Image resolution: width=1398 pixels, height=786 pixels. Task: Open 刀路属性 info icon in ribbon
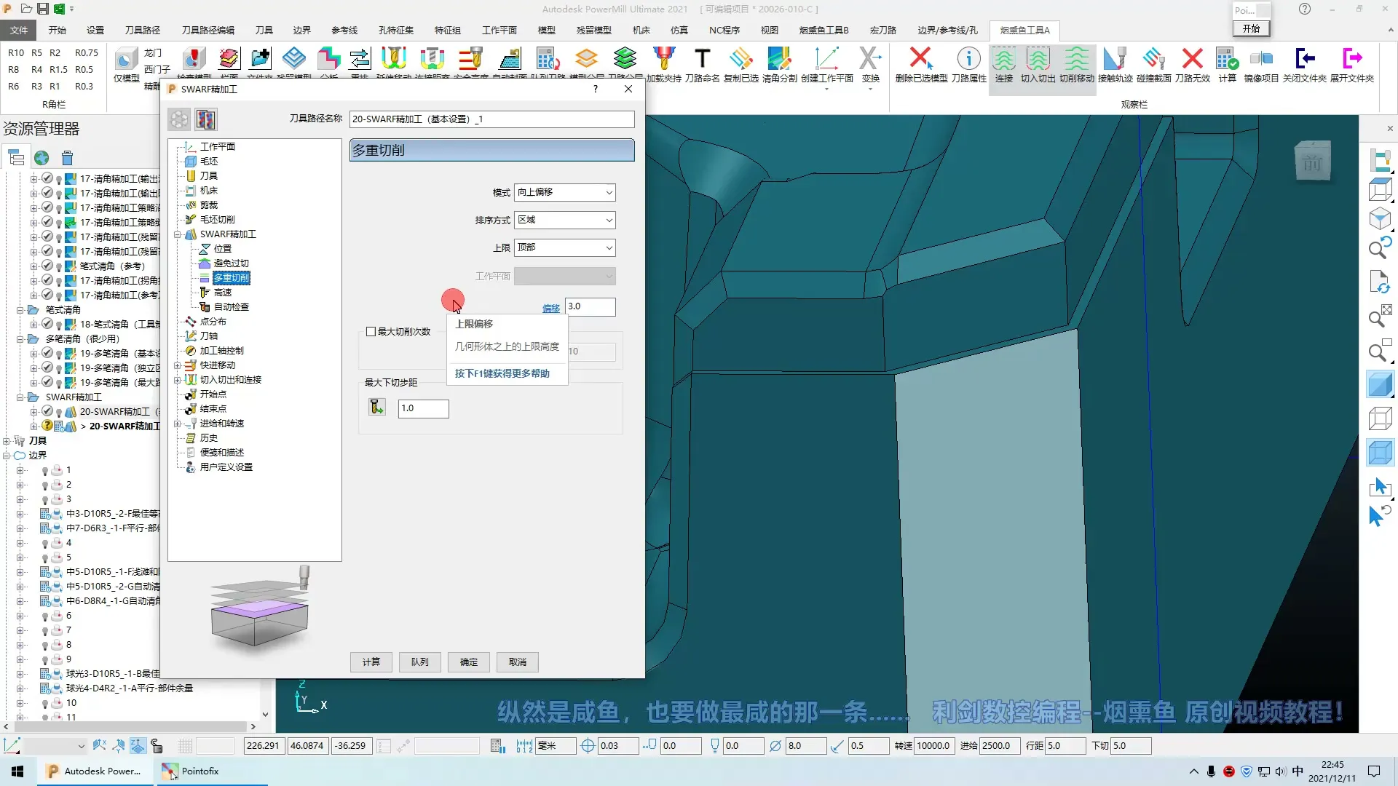pos(968,58)
